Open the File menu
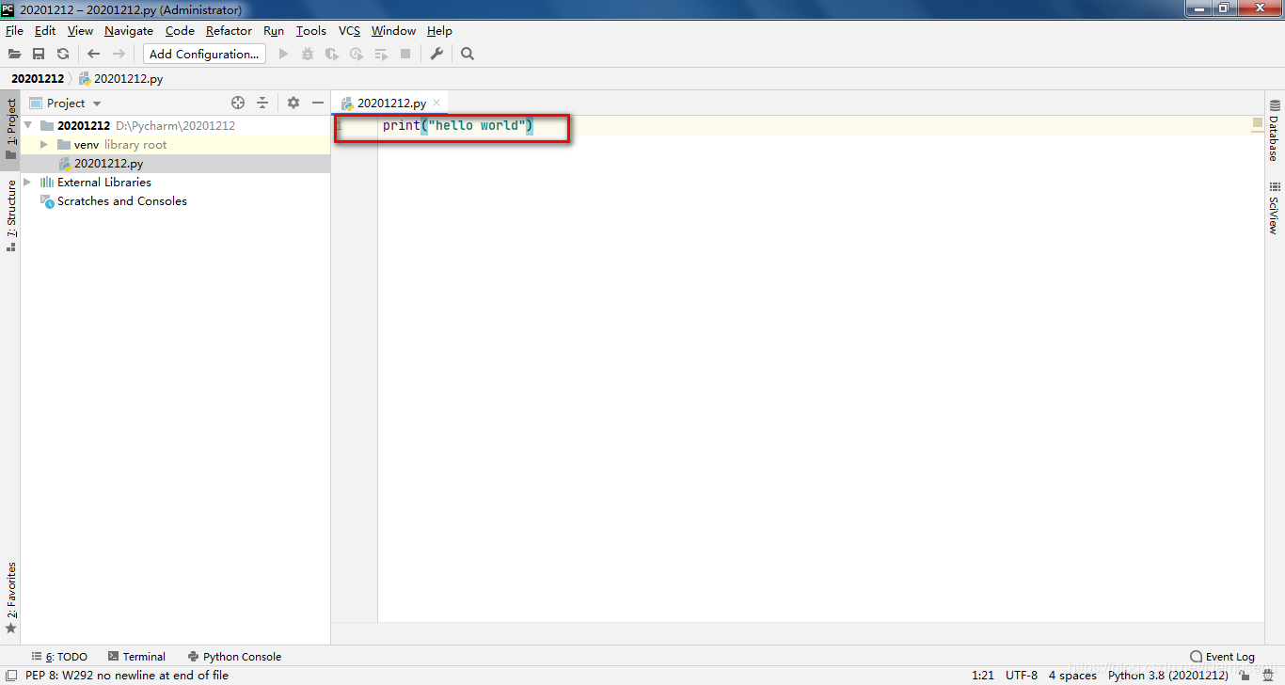This screenshot has height=685, width=1285. tap(14, 31)
